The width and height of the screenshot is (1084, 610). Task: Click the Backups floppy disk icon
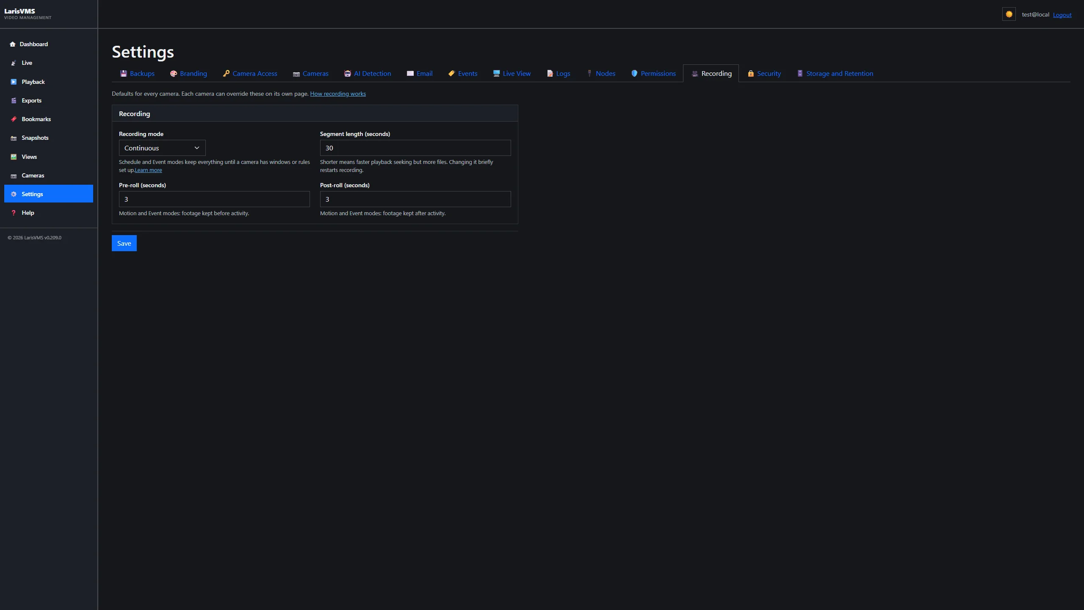124,74
